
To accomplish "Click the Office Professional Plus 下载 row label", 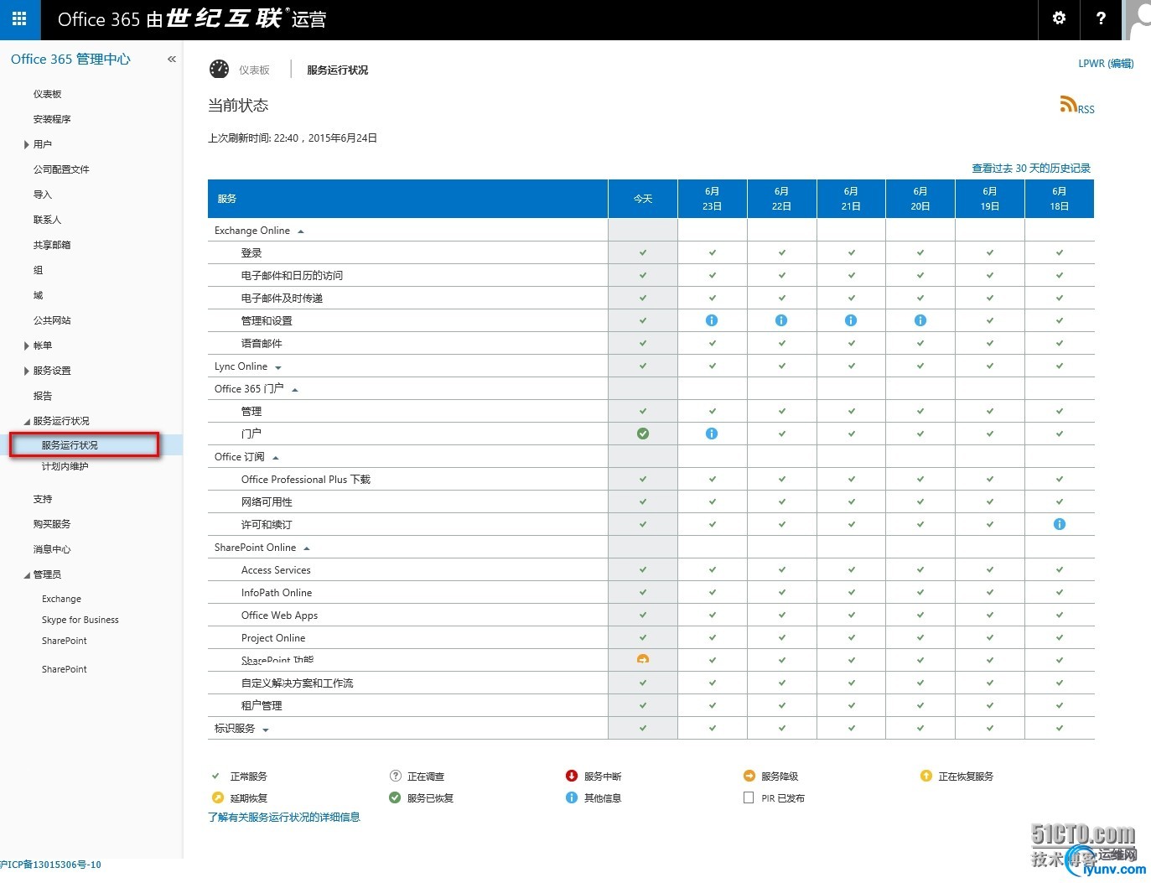I will [306, 480].
